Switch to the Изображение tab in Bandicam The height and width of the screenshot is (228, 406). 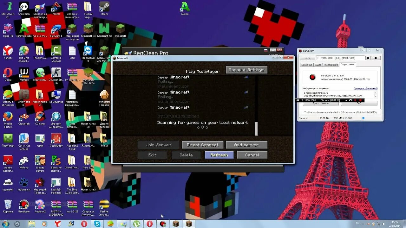point(331,65)
